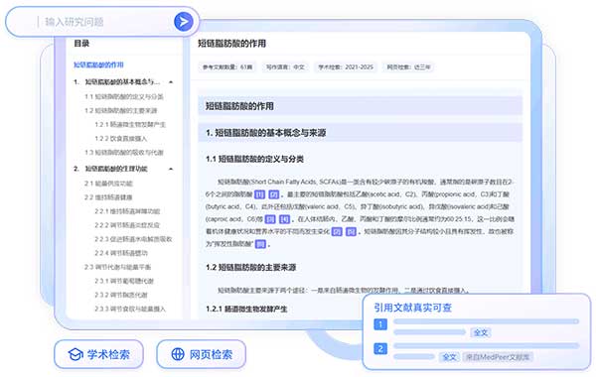The width and height of the screenshot is (596, 377).
Task: Click the 全文 button under reference 1
Action: click(481, 333)
